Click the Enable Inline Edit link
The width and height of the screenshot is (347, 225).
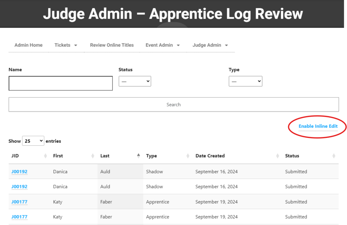318,126
